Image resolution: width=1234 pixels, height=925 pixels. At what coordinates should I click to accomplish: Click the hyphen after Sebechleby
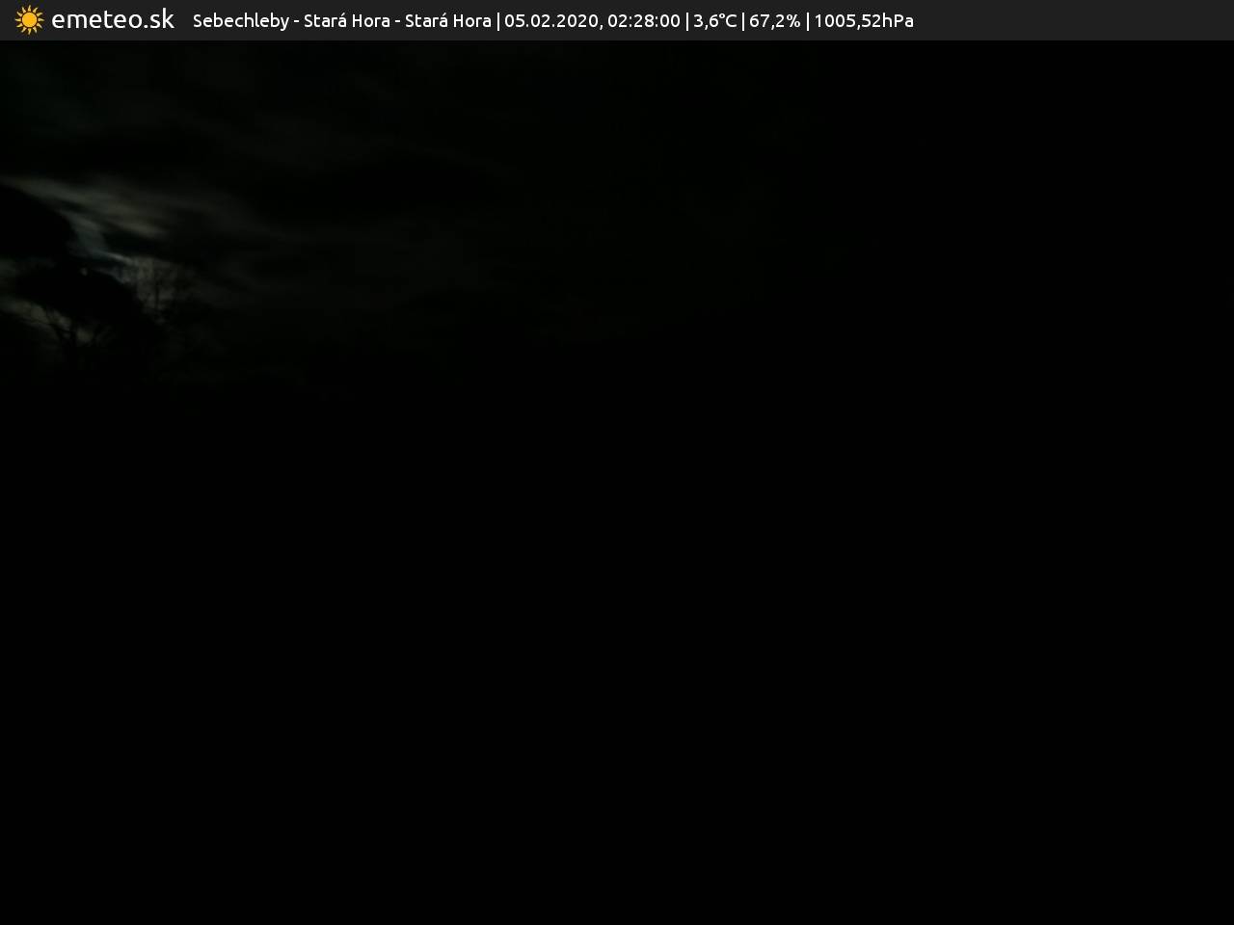click(296, 21)
